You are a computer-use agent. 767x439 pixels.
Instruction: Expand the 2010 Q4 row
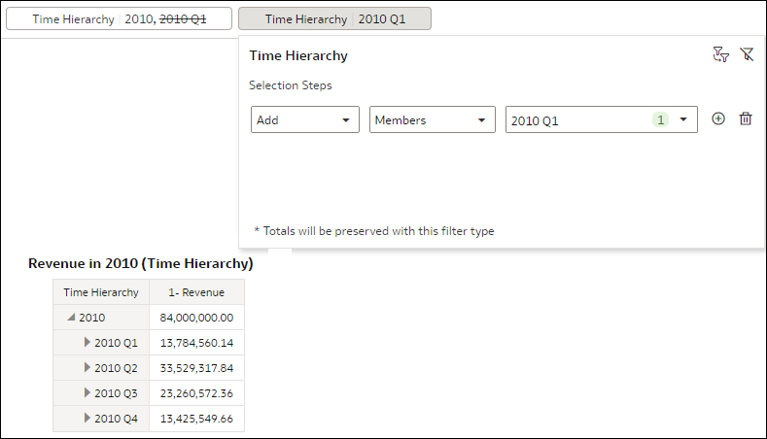(x=87, y=419)
